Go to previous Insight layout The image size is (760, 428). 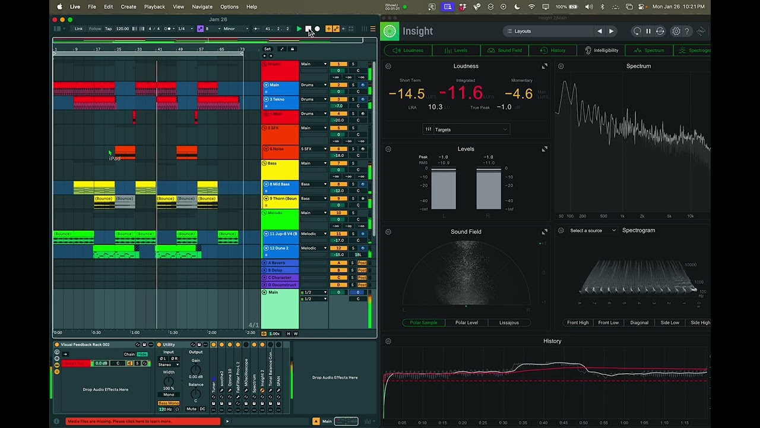(x=600, y=31)
